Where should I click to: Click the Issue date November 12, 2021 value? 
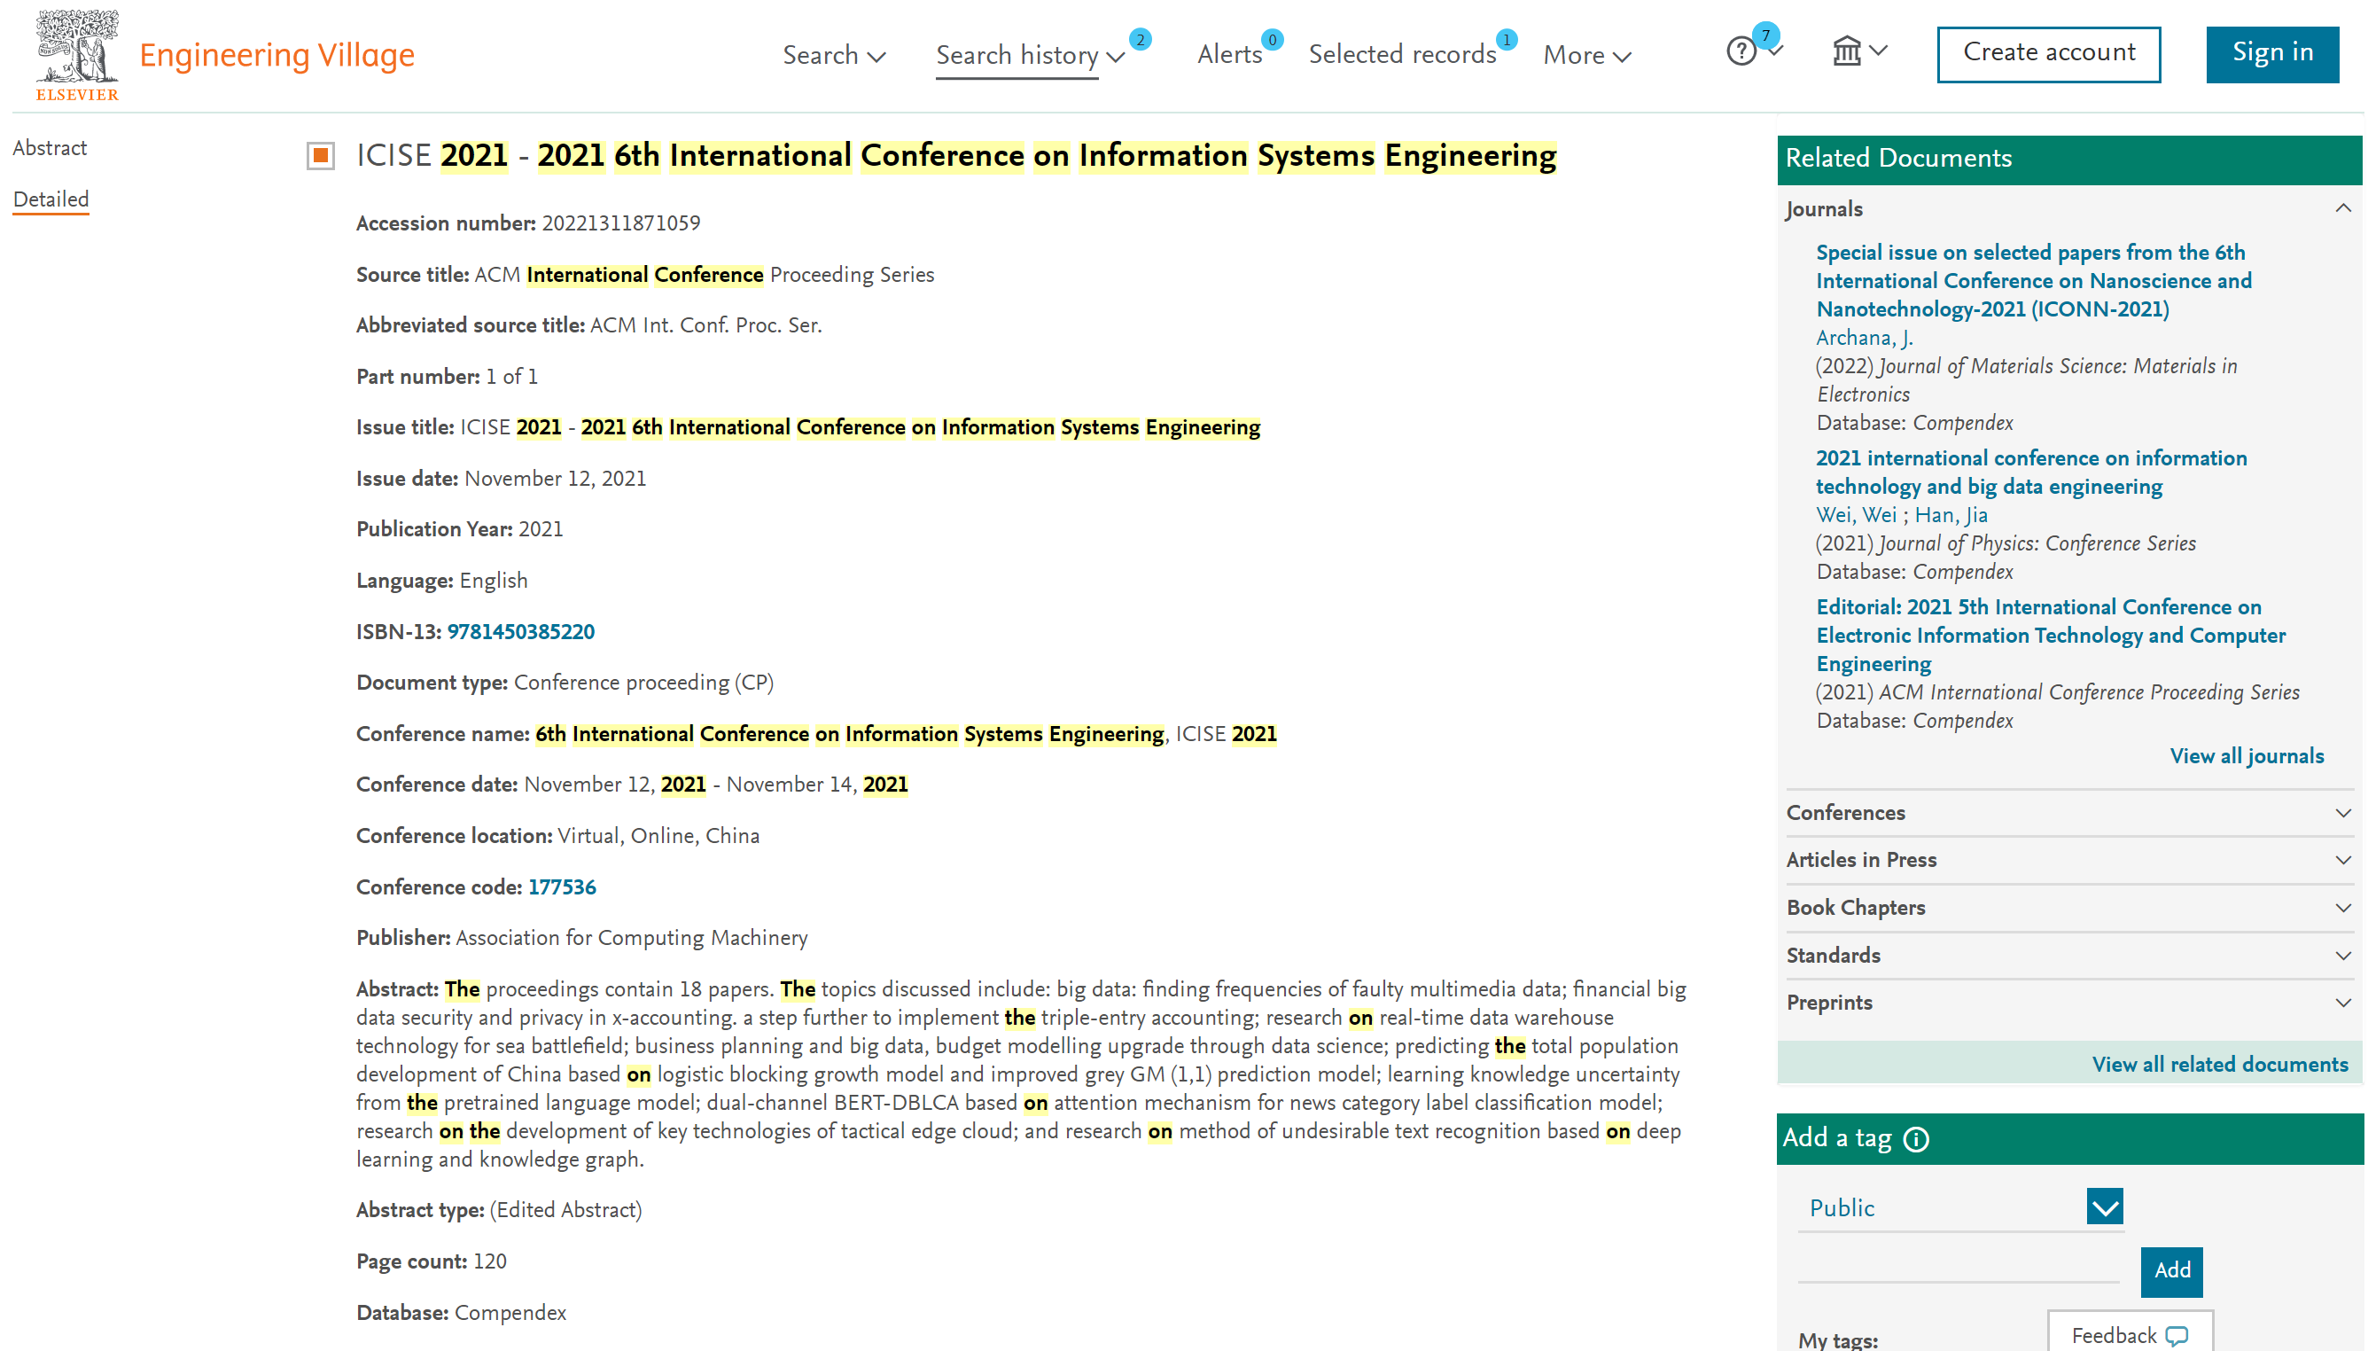(x=555, y=479)
